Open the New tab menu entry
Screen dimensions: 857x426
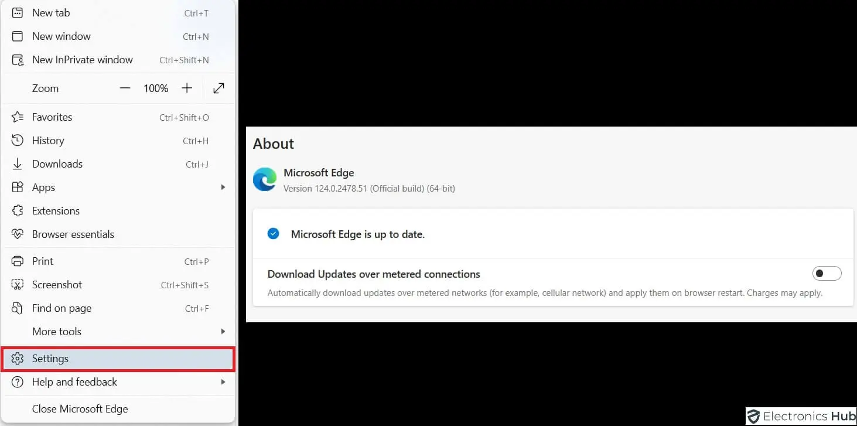click(x=118, y=13)
